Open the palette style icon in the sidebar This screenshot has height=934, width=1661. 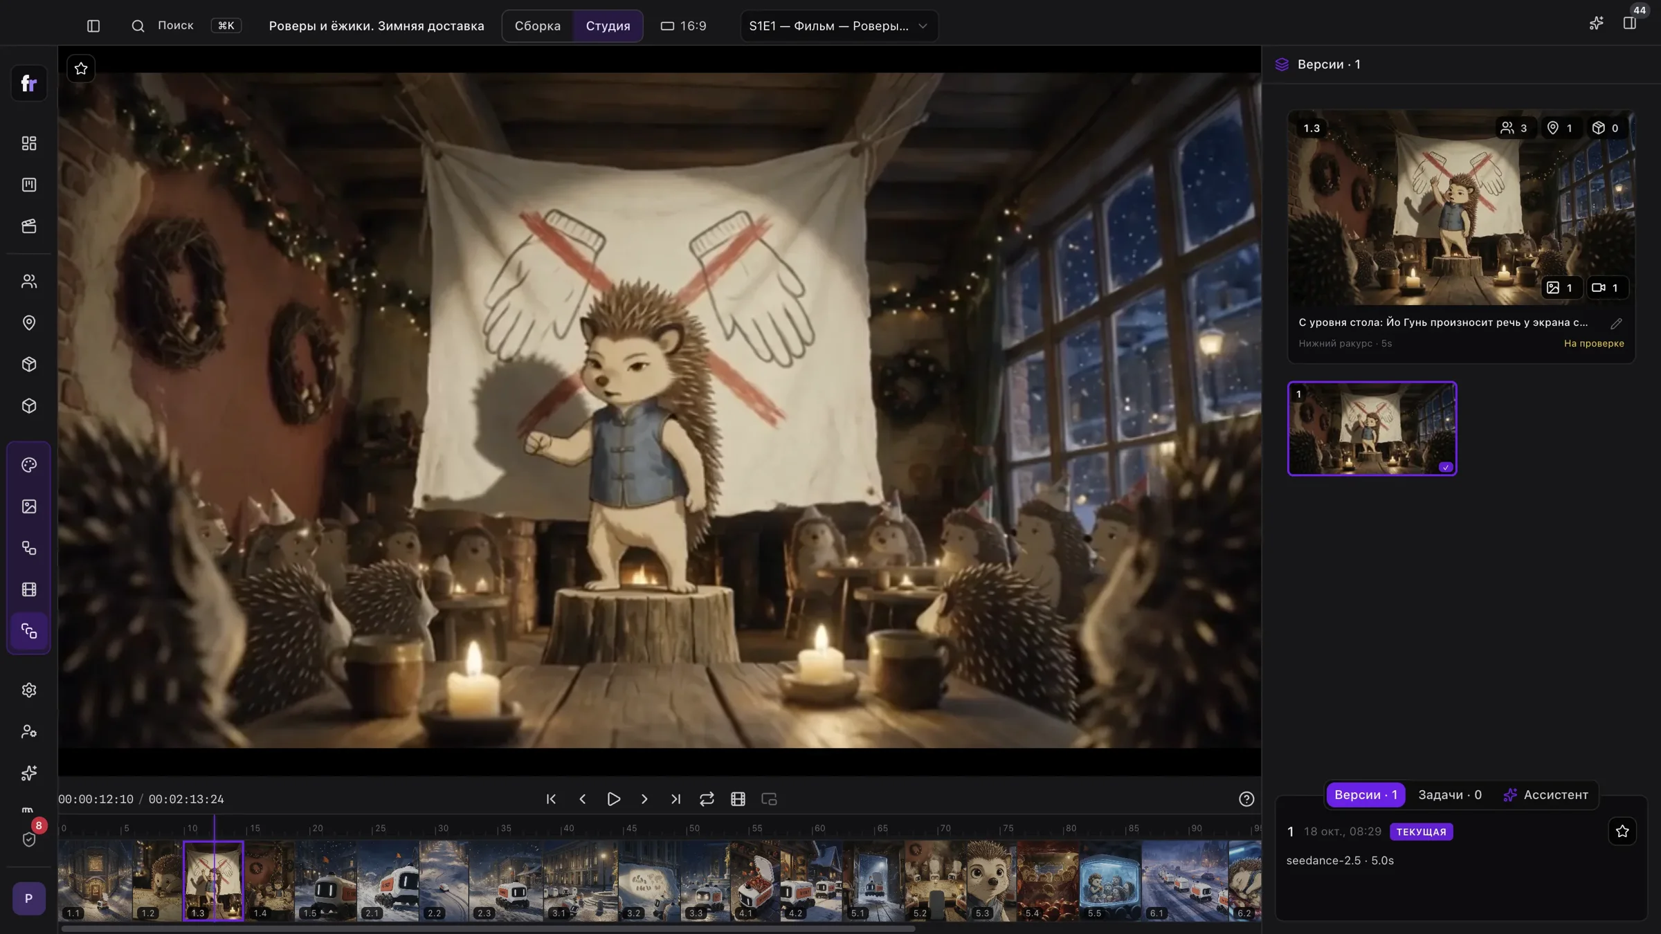pyautogui.click(x=29, y=465)
